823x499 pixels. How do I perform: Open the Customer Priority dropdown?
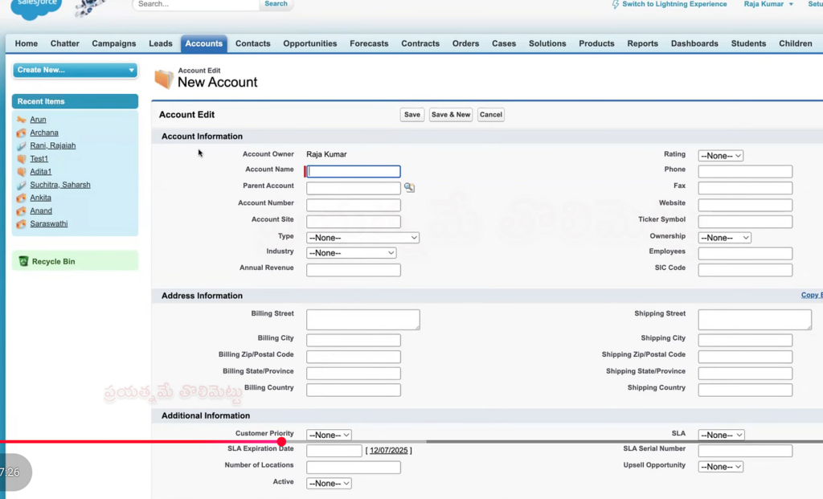[x=328, y=434]
